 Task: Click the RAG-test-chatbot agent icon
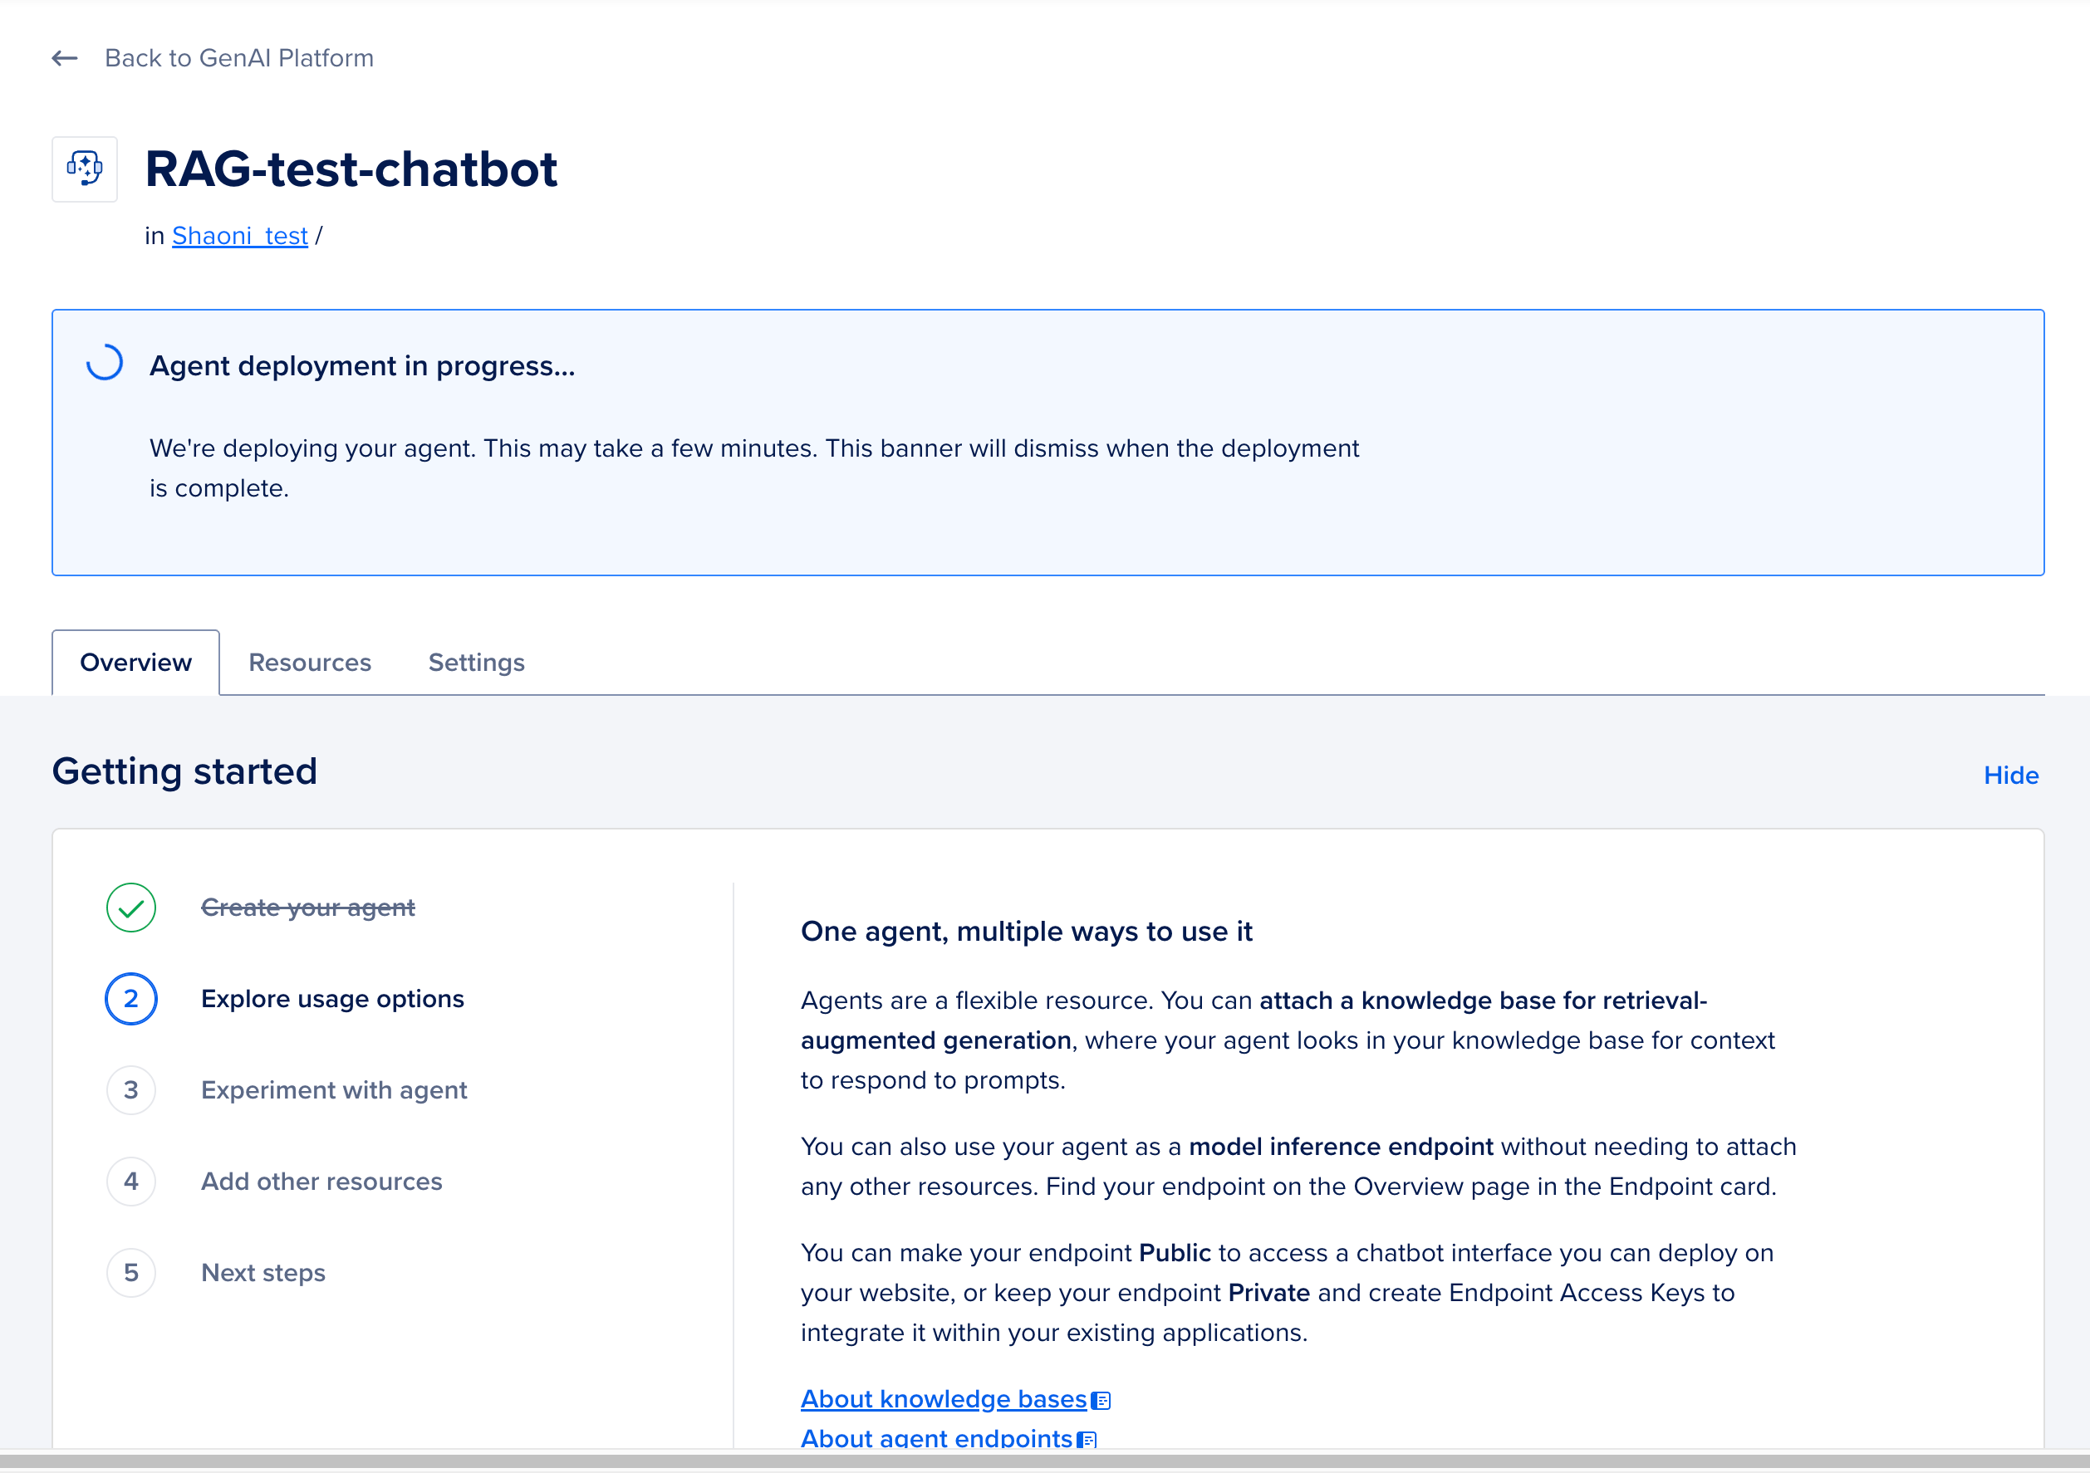coord(85,169)
